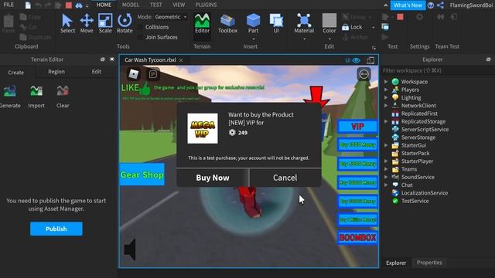Expand the StarterPlayer node
The image size is (495, 278).
pos(386,161)
